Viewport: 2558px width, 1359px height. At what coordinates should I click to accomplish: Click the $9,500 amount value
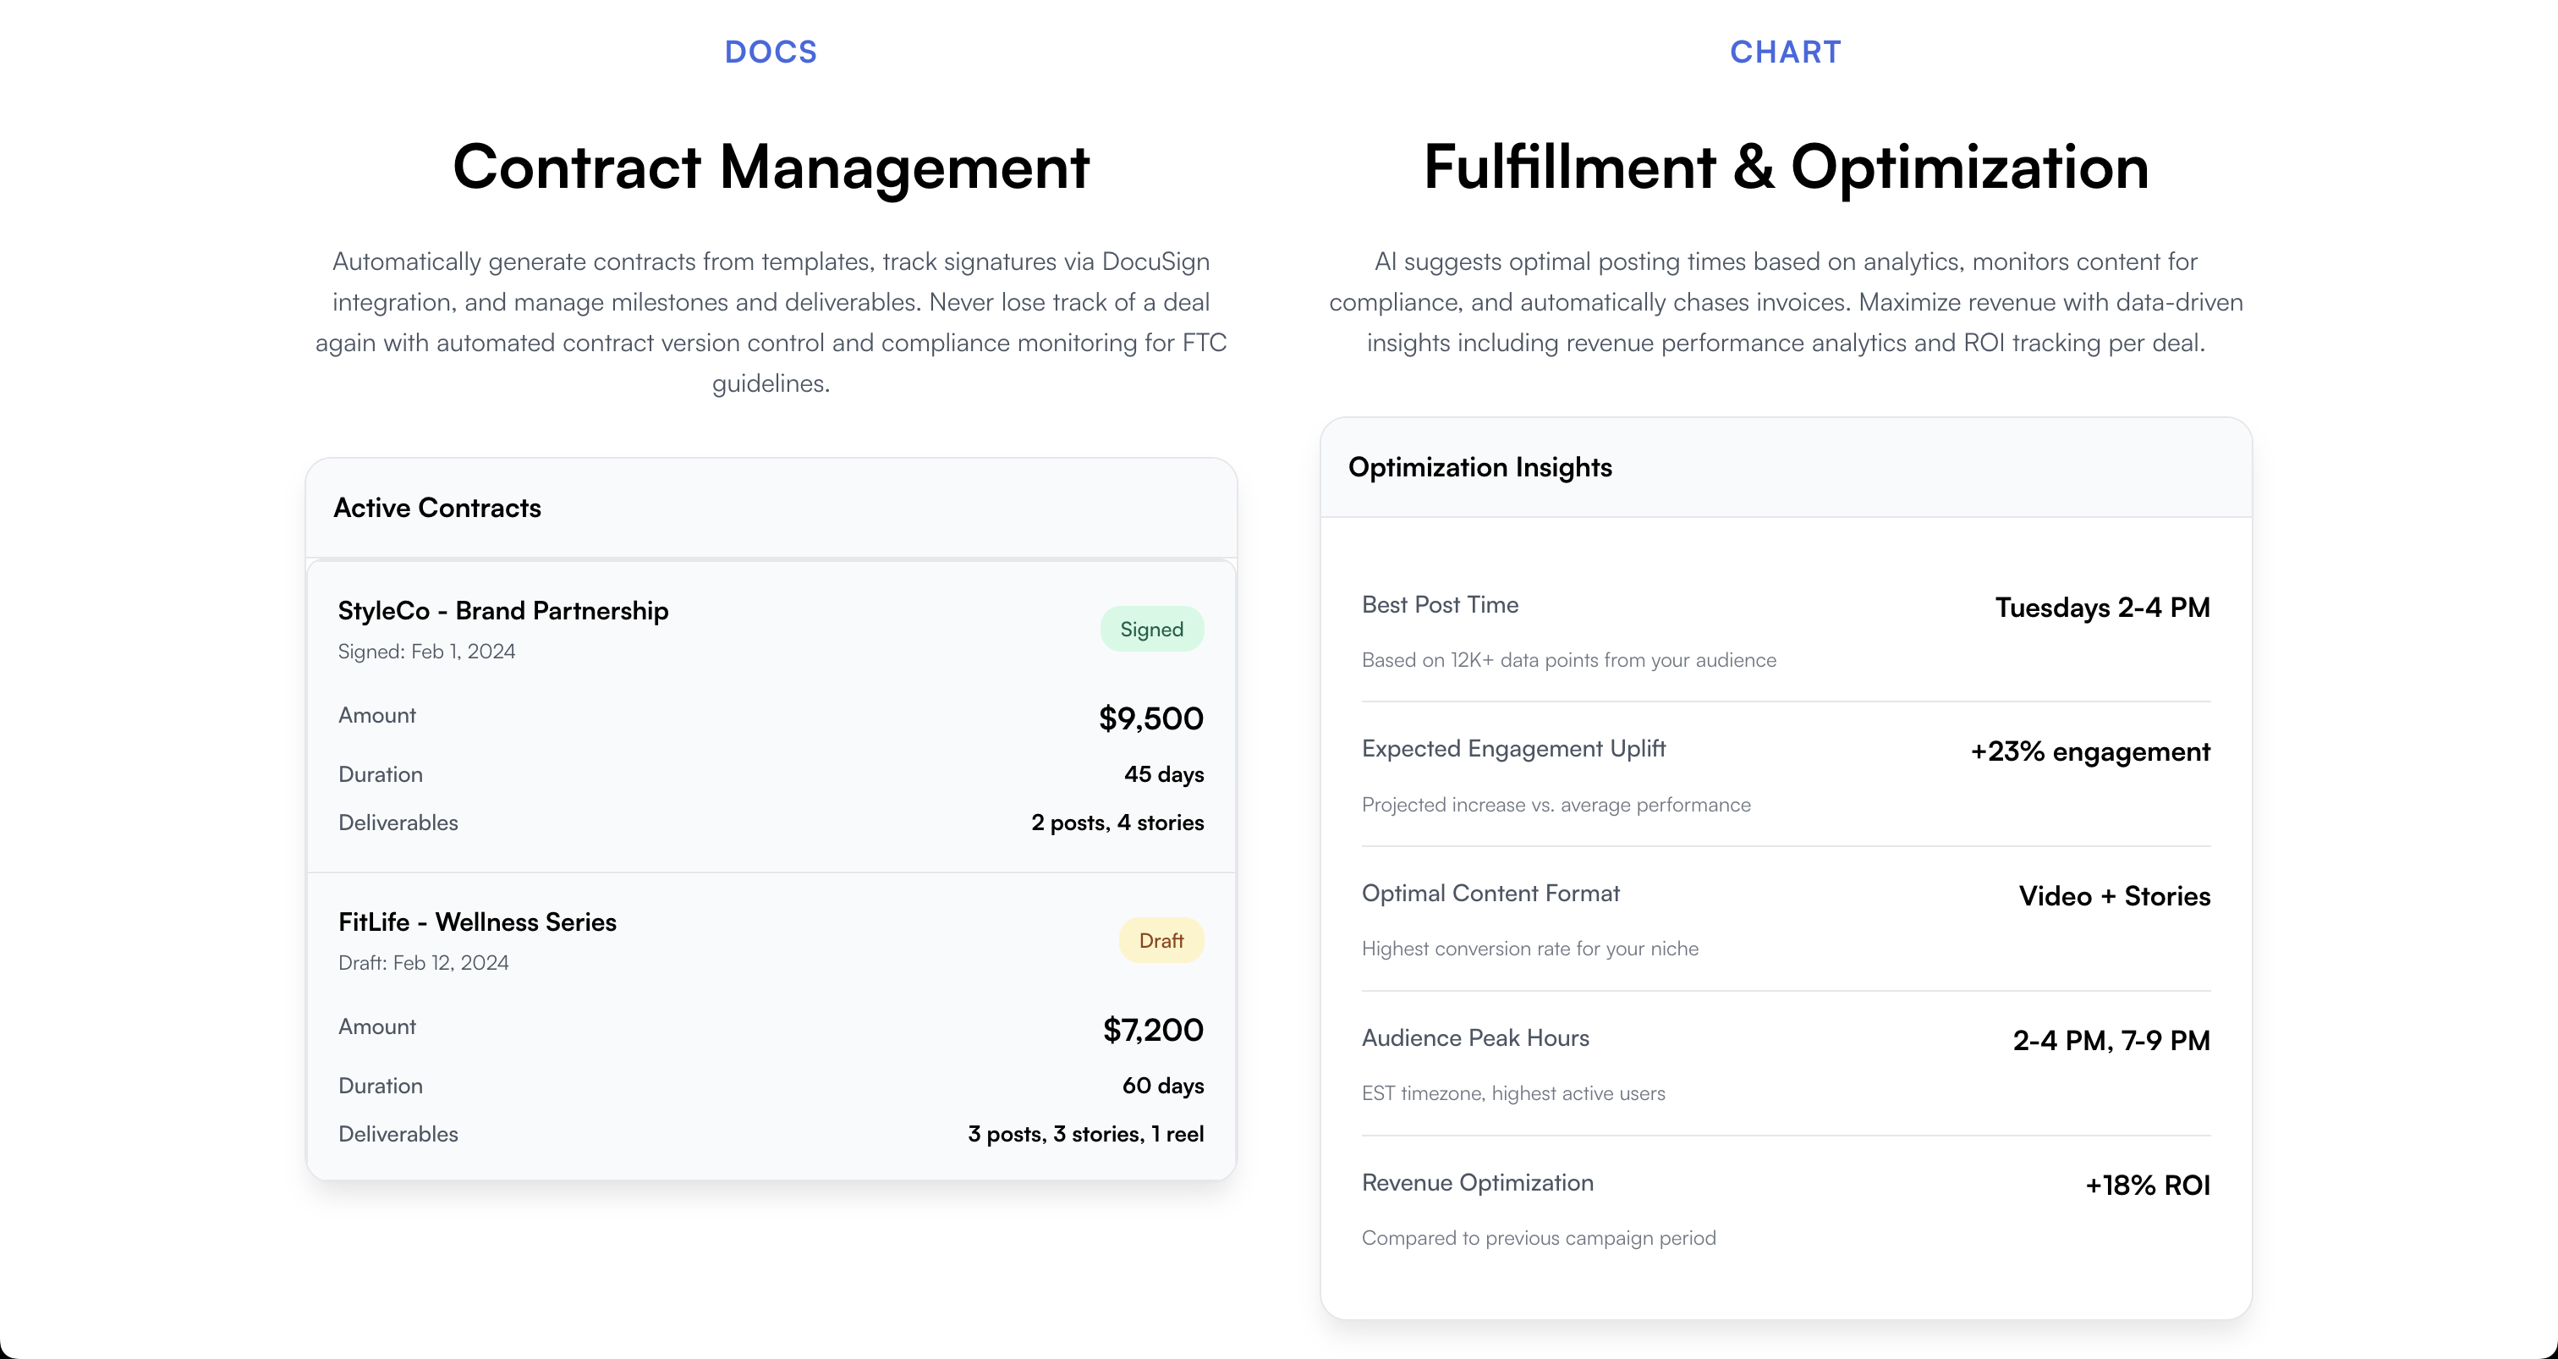point(1150,718)
